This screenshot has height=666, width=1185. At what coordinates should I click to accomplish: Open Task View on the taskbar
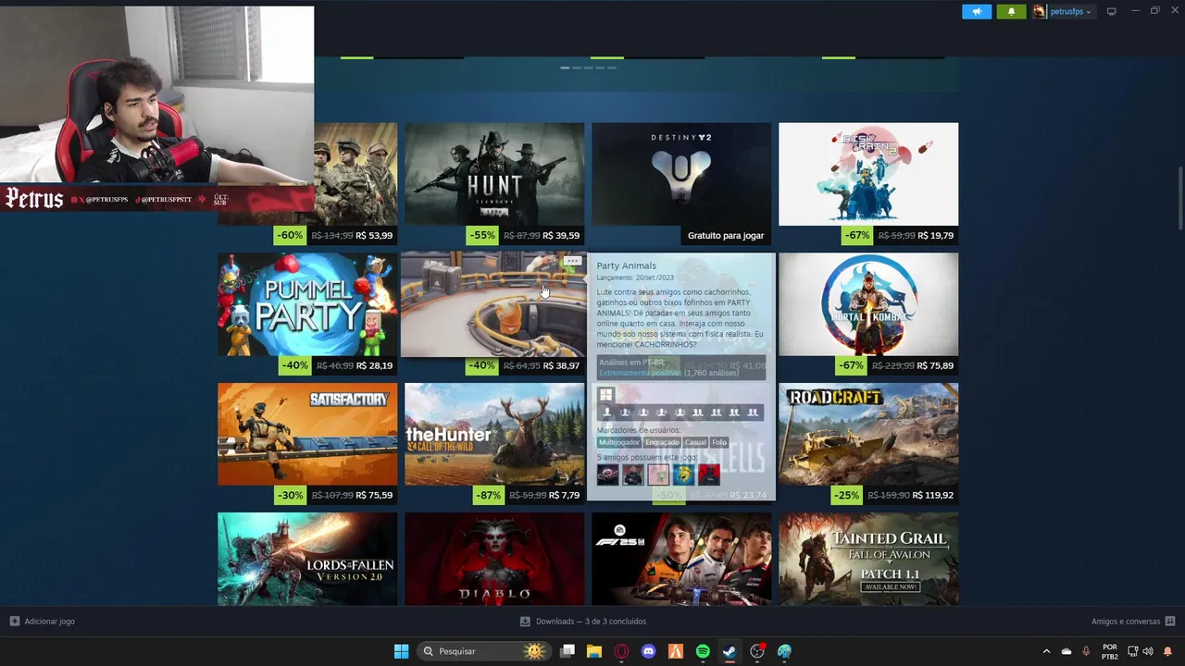[x=568, y=651]
